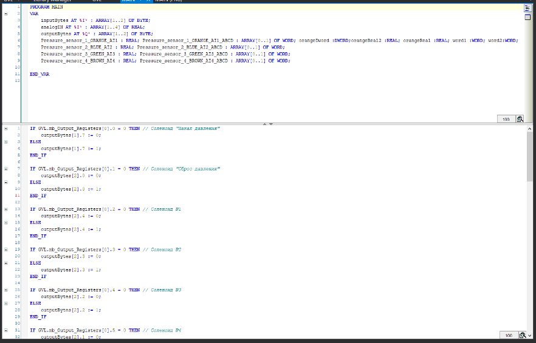Click the word2:WORD declaration
The width and height of the screenshot is (536, 343).
coord(503,40)
